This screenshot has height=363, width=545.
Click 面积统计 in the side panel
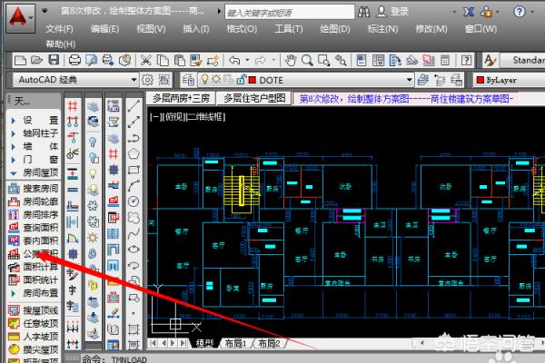[34, 280]
